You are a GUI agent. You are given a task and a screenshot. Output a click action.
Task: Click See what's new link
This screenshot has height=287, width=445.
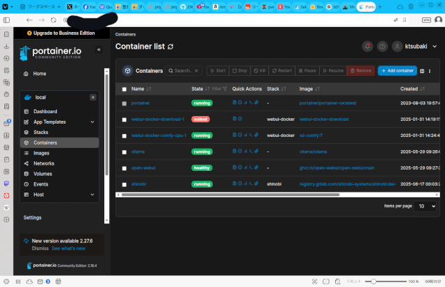click(x=68, y=248)
